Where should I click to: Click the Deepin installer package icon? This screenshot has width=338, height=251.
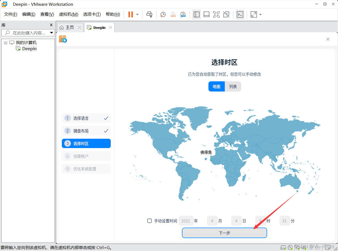(x=63, y=39)
